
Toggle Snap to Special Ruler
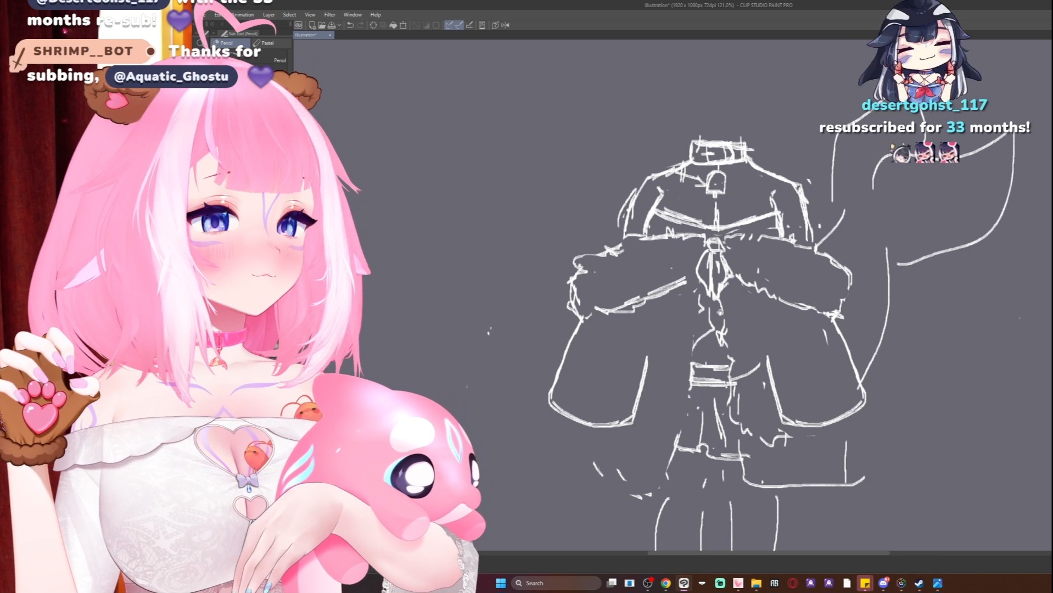tap(459, 25)
